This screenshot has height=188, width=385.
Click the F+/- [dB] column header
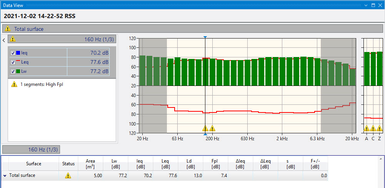point(315,164)
